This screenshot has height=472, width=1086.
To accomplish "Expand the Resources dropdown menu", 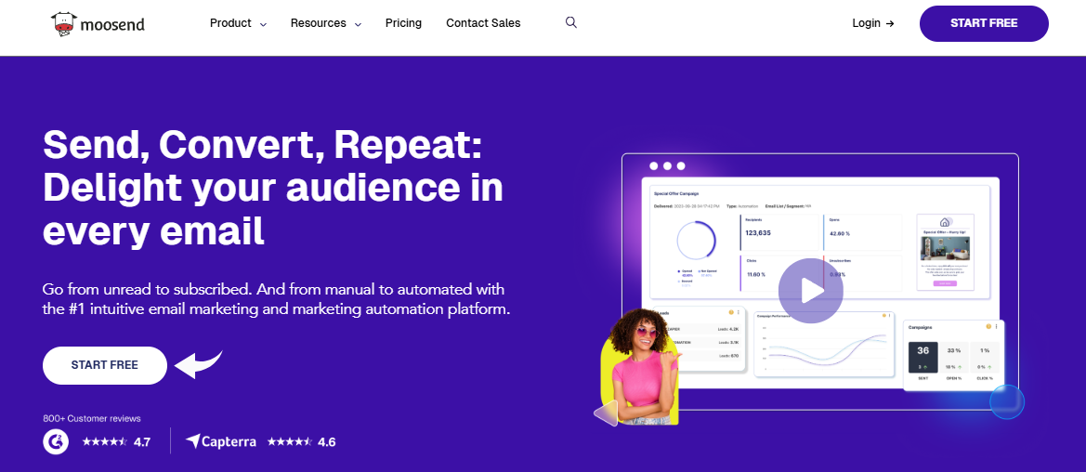I will (x=325, y=23).
